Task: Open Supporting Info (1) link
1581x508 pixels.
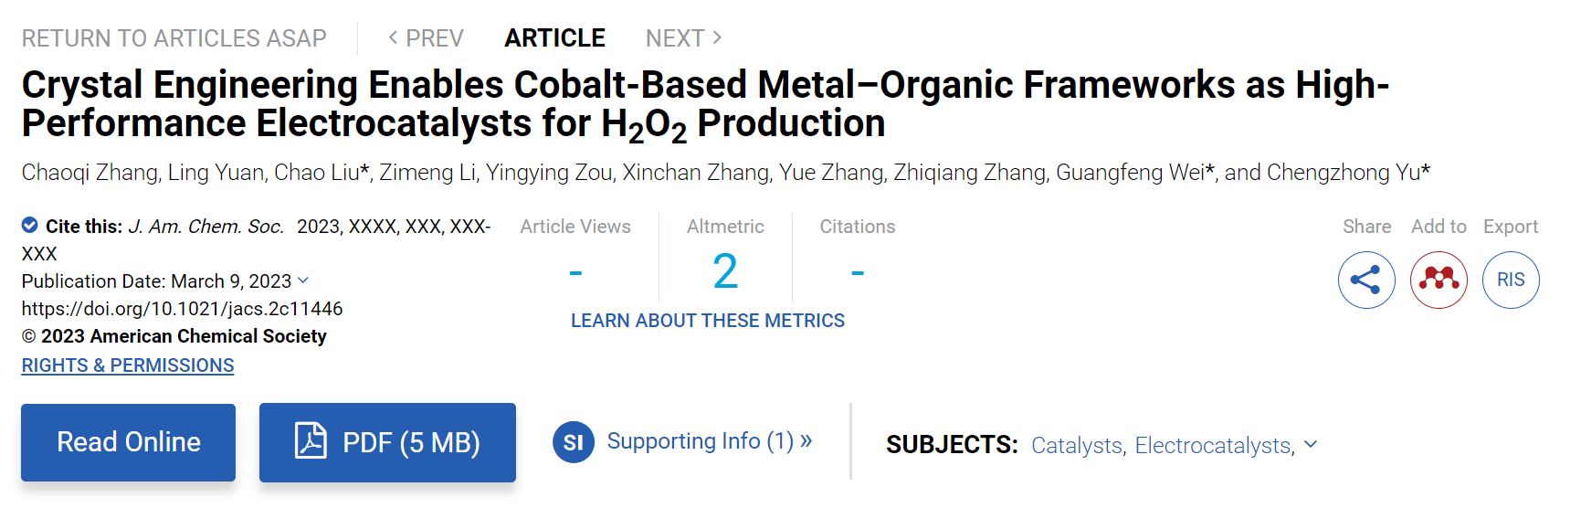Action: [x=710, y=441]
